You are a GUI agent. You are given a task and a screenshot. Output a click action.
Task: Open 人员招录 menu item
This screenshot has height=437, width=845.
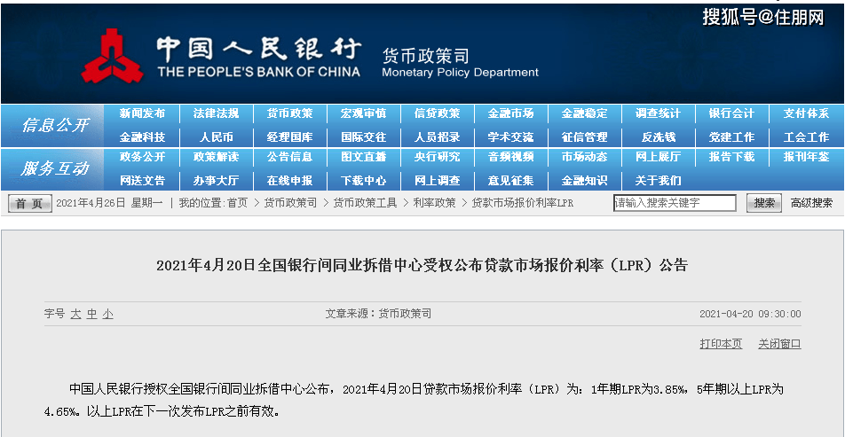[437, 137]
